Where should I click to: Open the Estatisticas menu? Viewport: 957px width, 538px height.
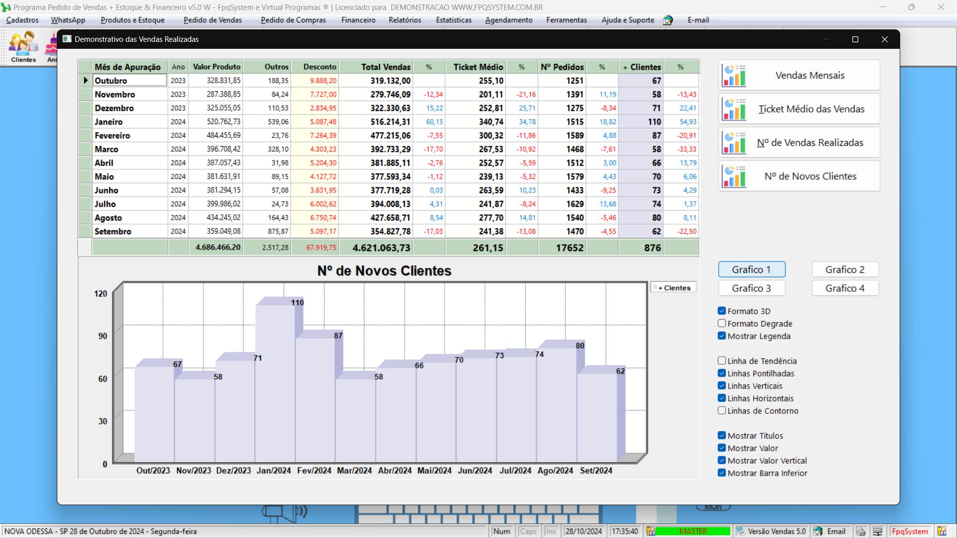[x=454, y=20]
